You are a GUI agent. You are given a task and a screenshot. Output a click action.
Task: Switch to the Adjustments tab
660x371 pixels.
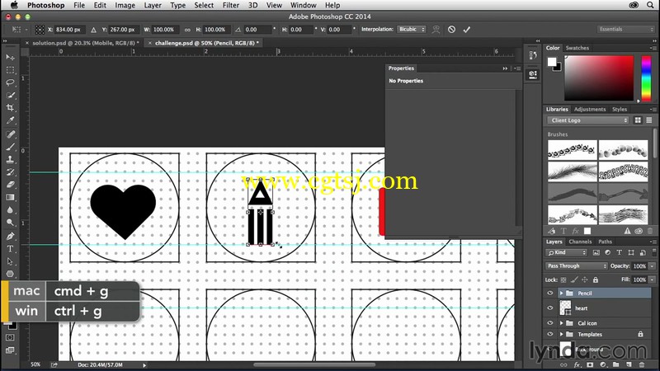590,109
